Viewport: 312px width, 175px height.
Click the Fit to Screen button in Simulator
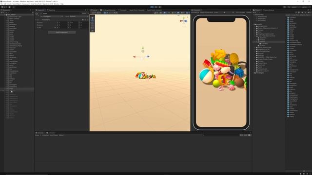[x=240, y=12]
